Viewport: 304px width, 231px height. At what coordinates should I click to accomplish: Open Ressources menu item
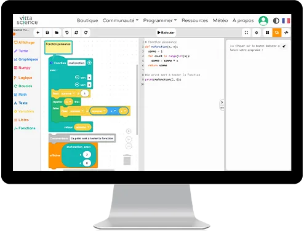tap(195, 20)
